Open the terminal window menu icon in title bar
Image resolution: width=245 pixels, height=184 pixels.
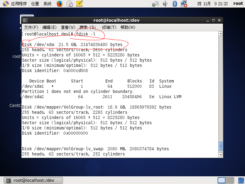tap(25, 20)
